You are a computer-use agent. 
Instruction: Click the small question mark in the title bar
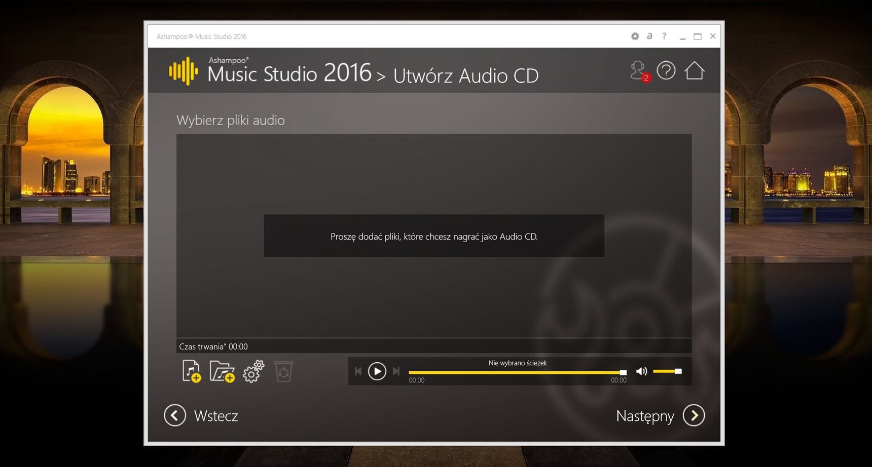pyautogui.click(x=664, y=36)
